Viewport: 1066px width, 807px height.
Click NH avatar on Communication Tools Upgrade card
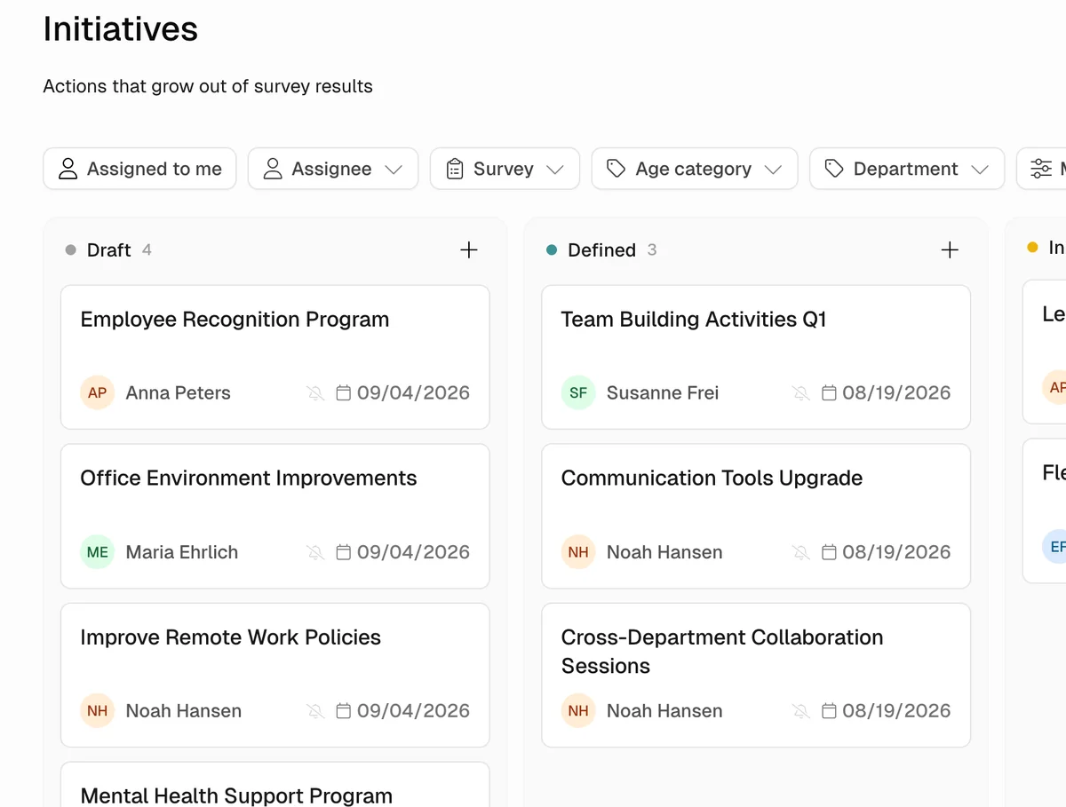[578, 552]
